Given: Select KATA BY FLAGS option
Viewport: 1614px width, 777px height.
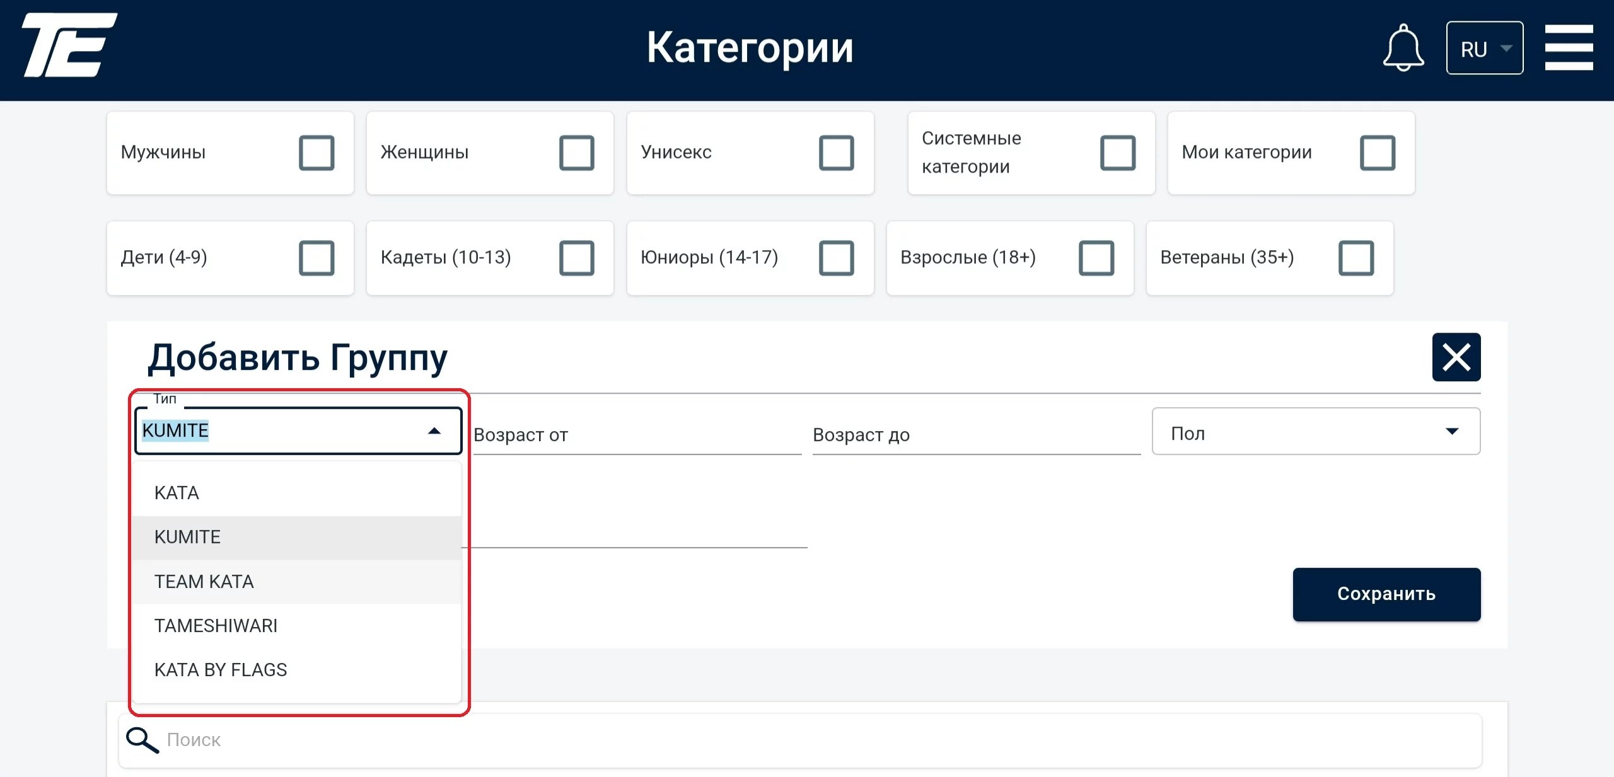Looking at the screenshot, I should coord(297,670).
